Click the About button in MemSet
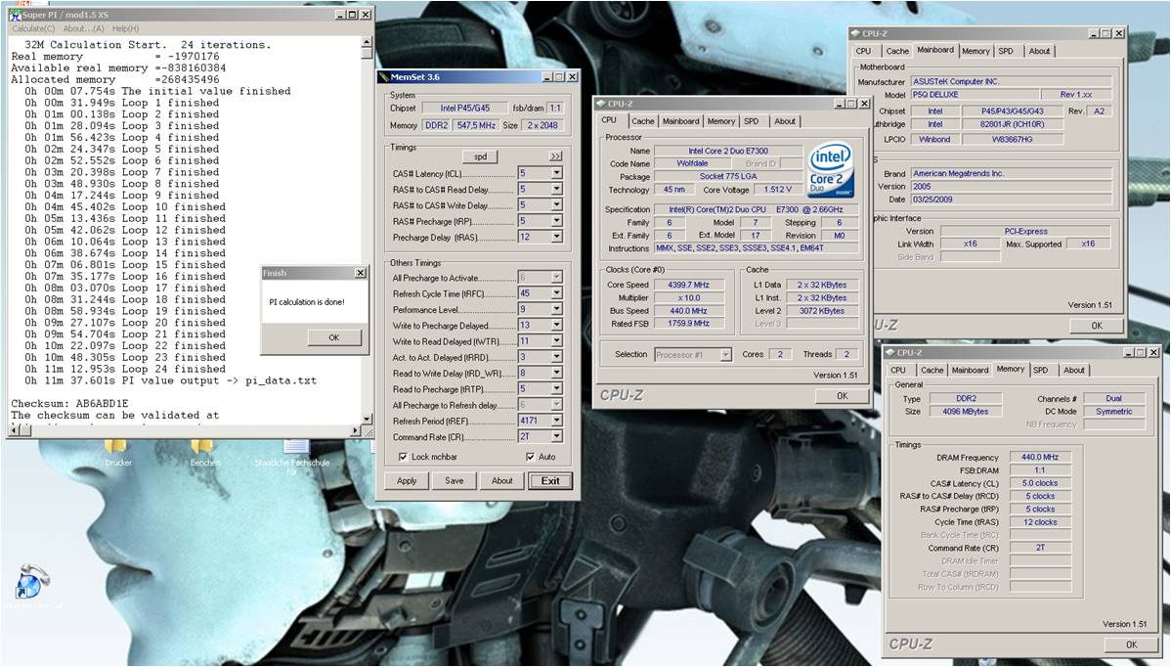 (x=501, y=481)
